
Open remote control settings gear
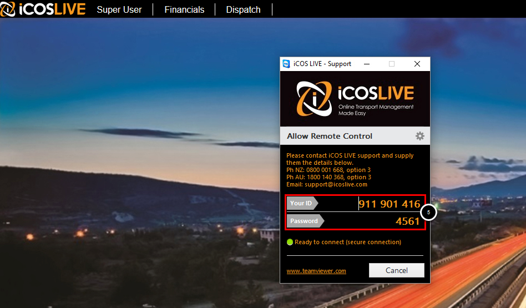[x=419, y=136]
